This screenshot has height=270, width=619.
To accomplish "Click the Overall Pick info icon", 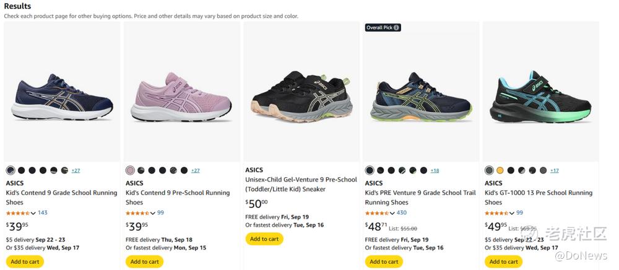I will point(396,28).
